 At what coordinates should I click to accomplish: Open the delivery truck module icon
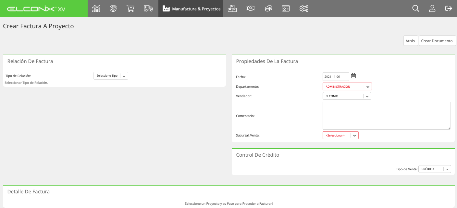(x=148, y=8)
